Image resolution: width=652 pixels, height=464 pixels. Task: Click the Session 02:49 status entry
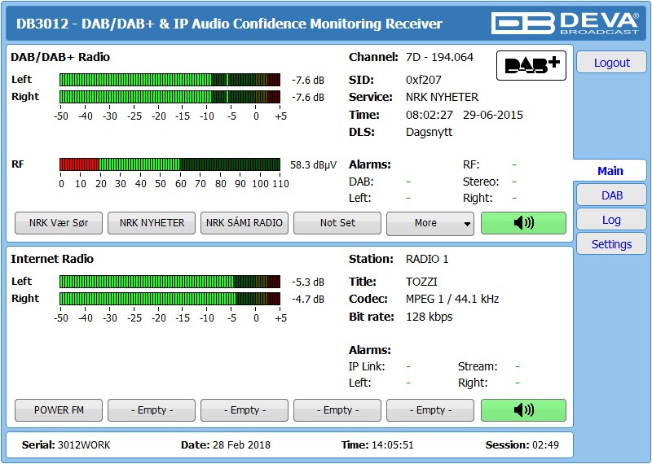click(522, 445)
